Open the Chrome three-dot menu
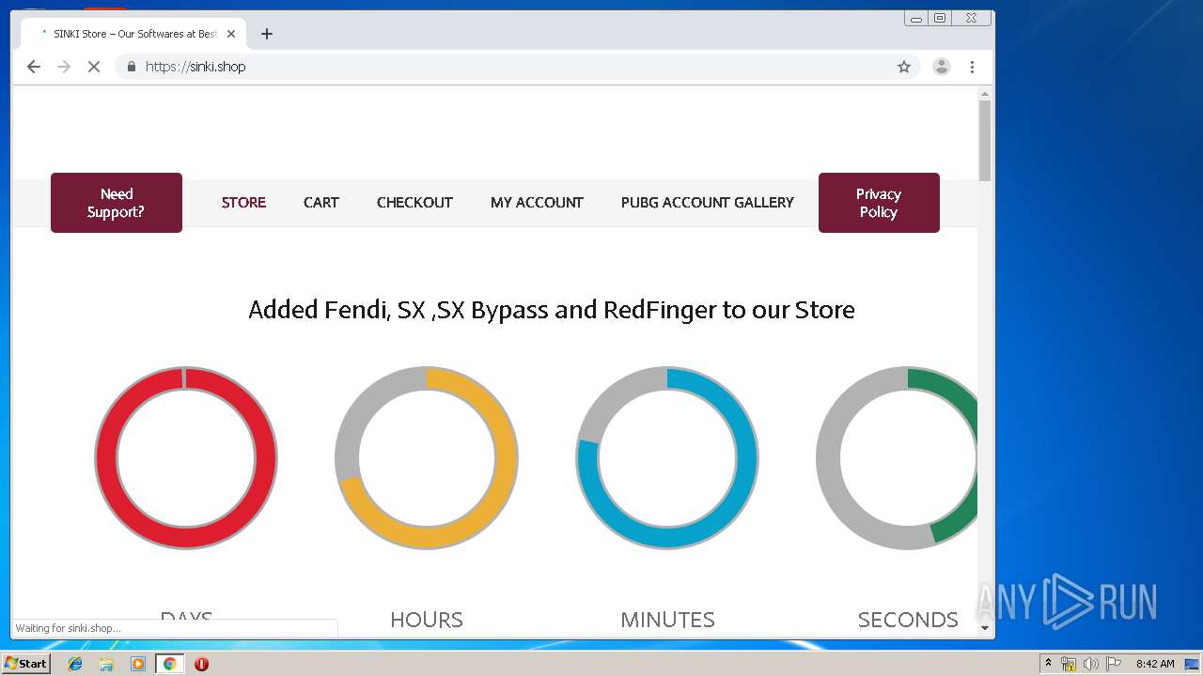 [x=972, y=67]
